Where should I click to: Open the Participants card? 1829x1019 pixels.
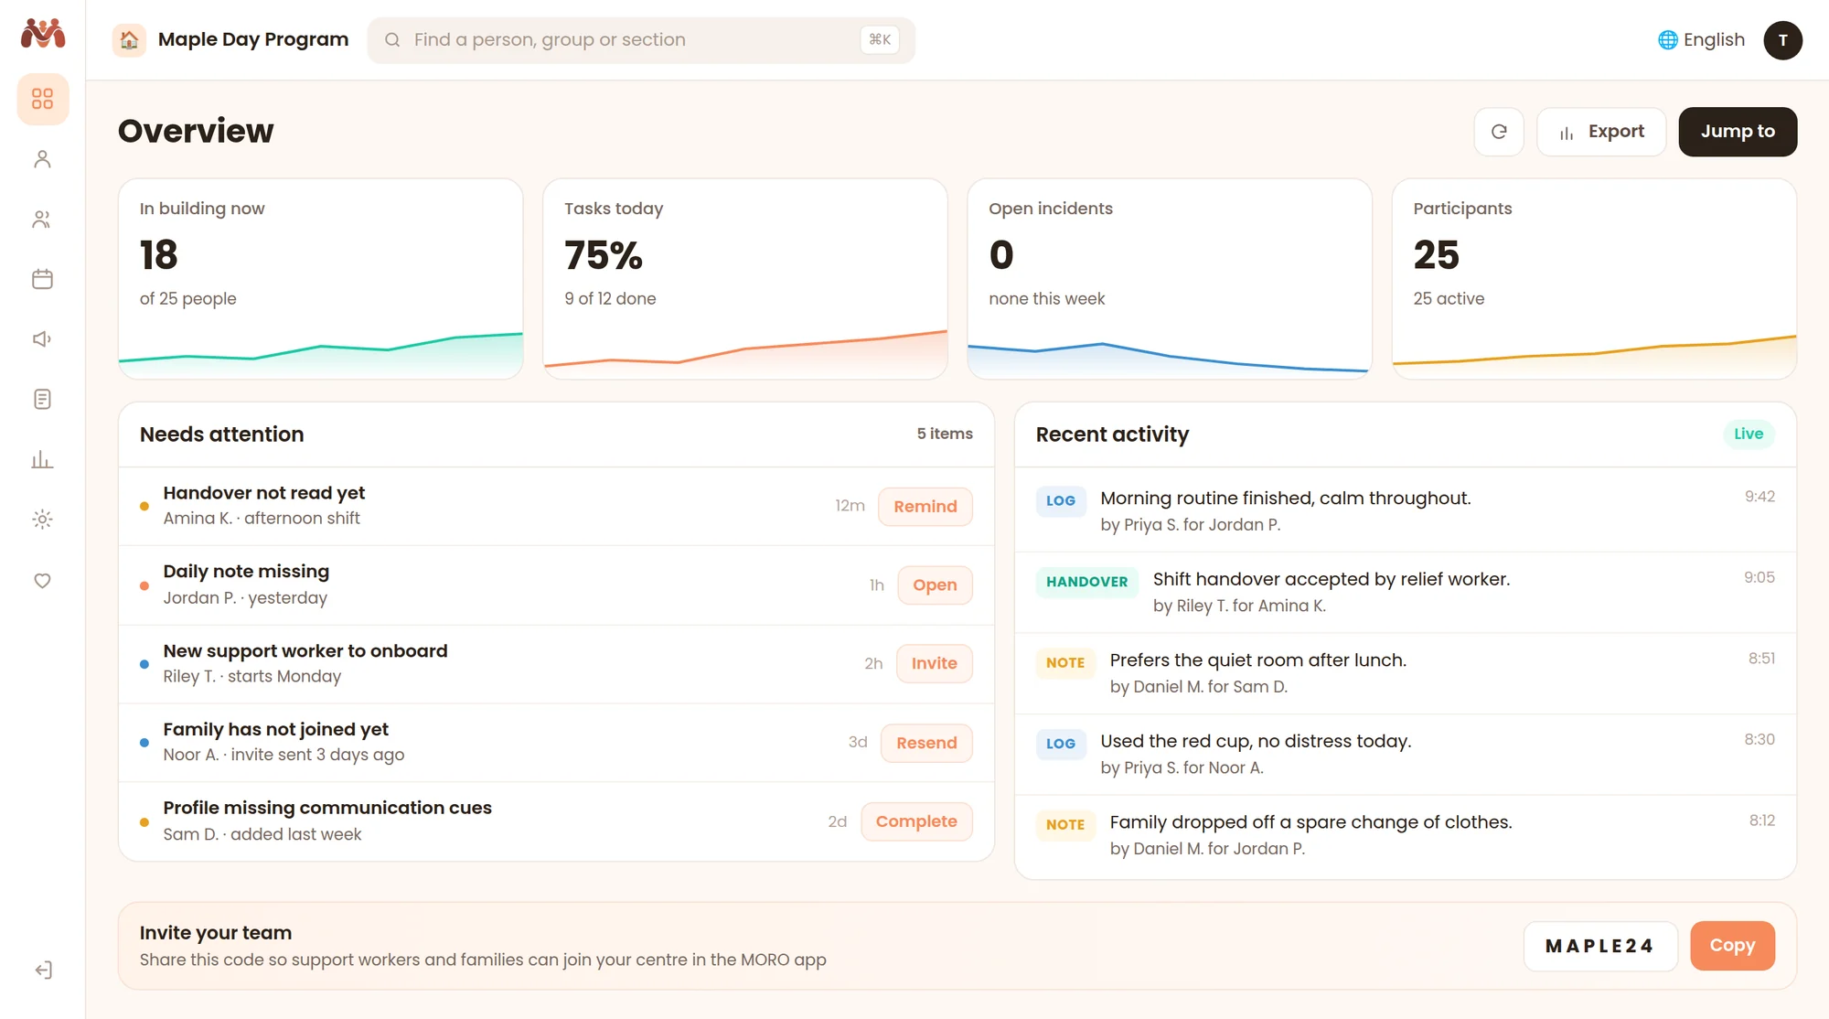tap(1594, 279)
